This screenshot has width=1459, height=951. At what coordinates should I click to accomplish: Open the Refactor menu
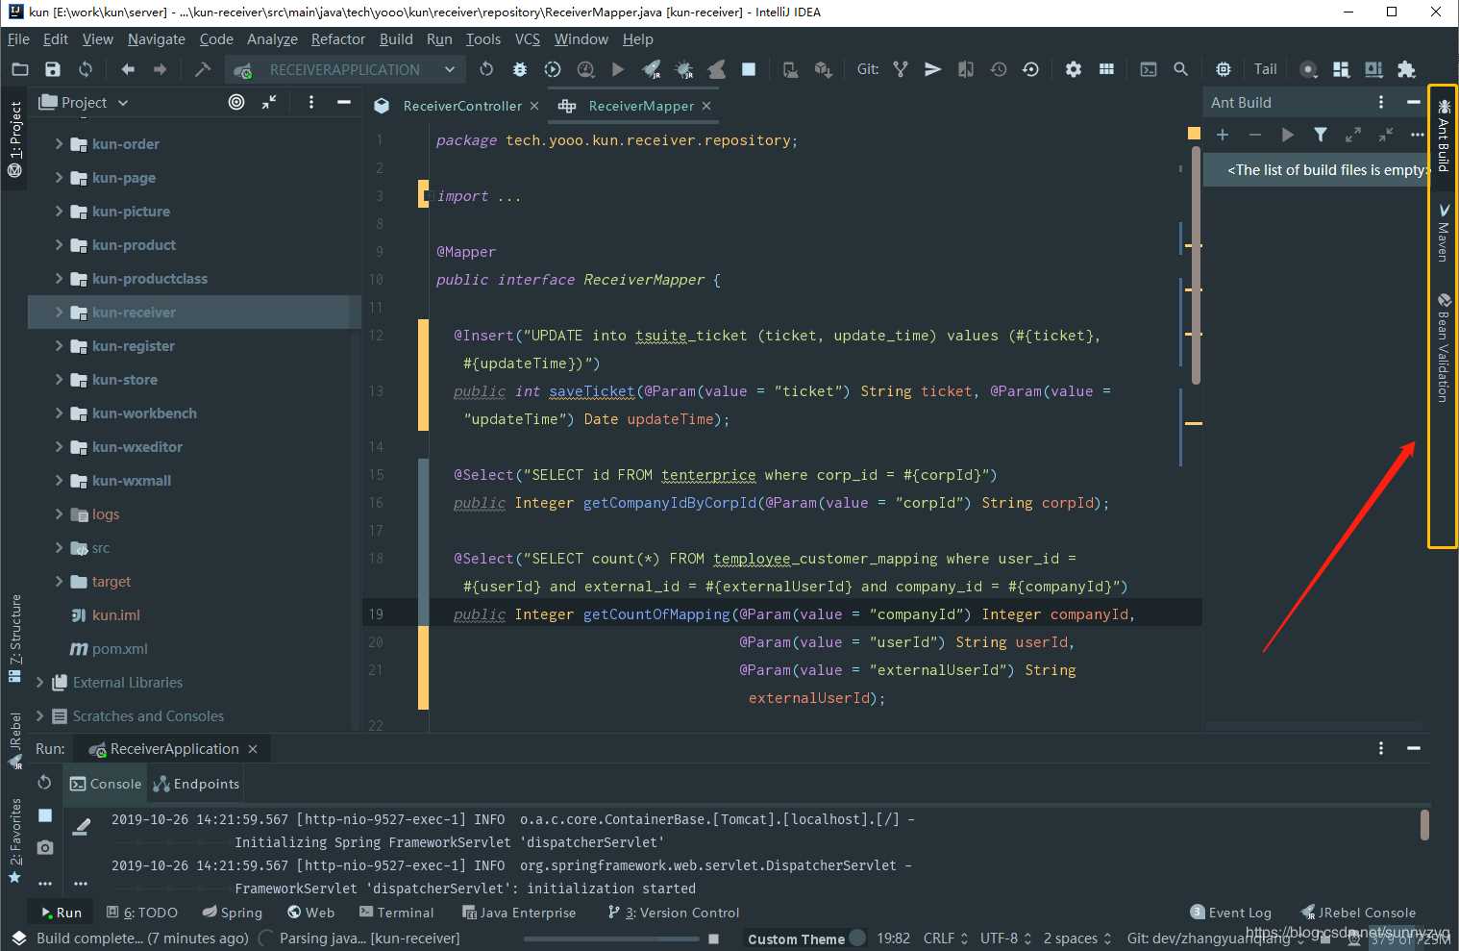click(337, 39)
